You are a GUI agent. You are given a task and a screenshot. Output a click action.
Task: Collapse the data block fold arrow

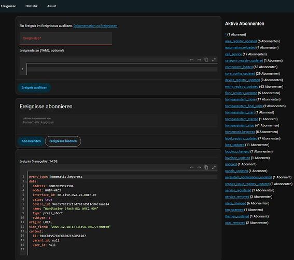pos(26,182)
